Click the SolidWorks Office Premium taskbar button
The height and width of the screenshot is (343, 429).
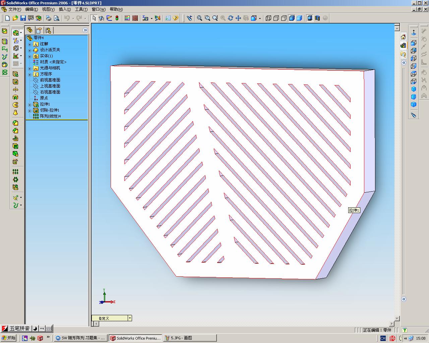(135, 338)
